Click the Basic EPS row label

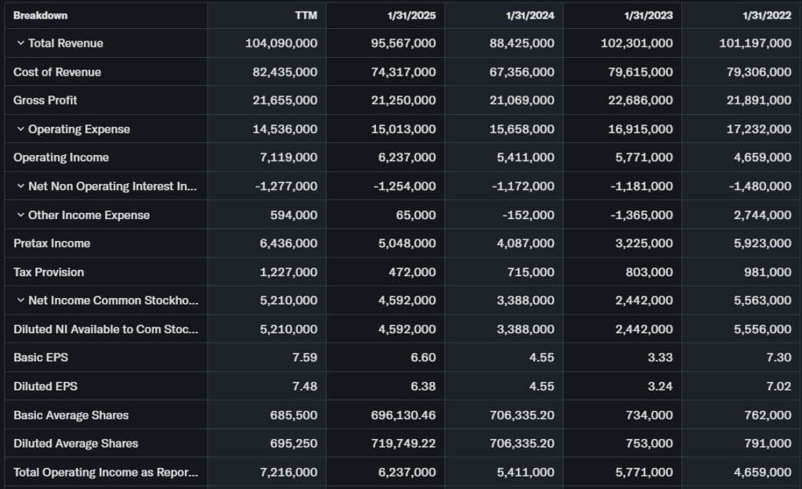coord(41,358)
